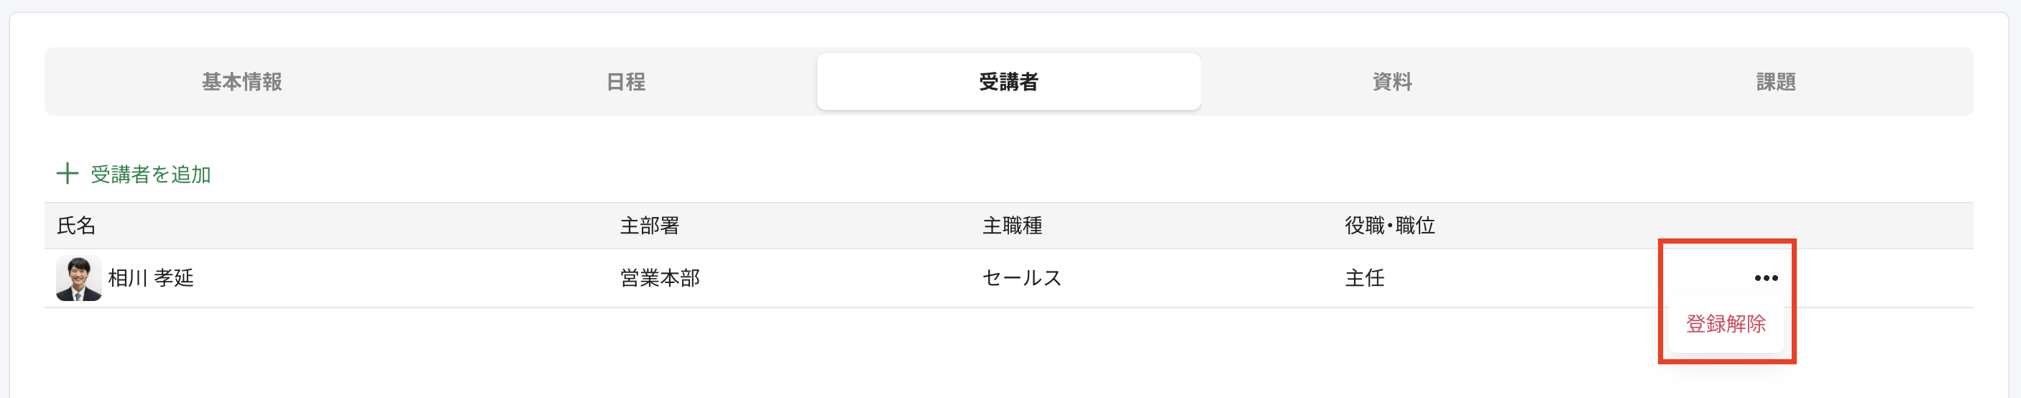Image resolution: width=2021 pixels, height=398 pixels.
Task: Show the 課題 tab
Action: coord(1774,81)
